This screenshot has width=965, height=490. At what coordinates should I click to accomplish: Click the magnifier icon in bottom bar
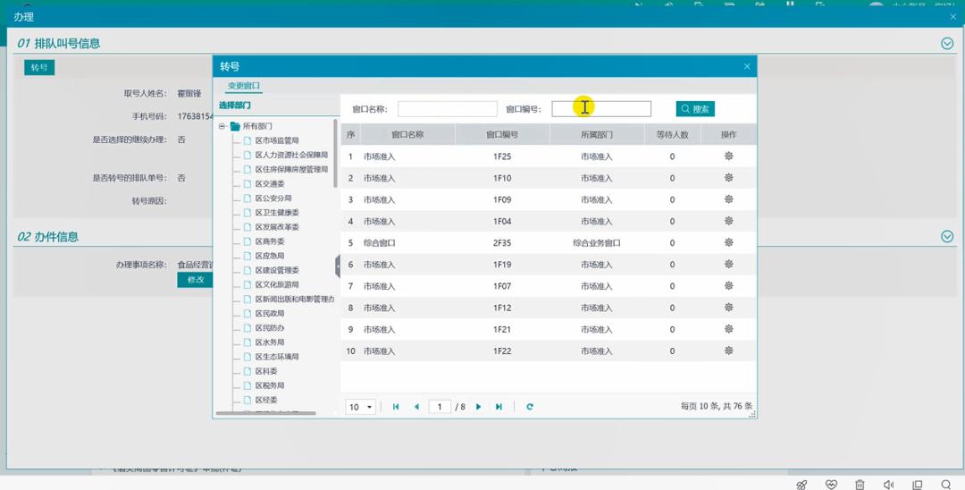point(946,485)
